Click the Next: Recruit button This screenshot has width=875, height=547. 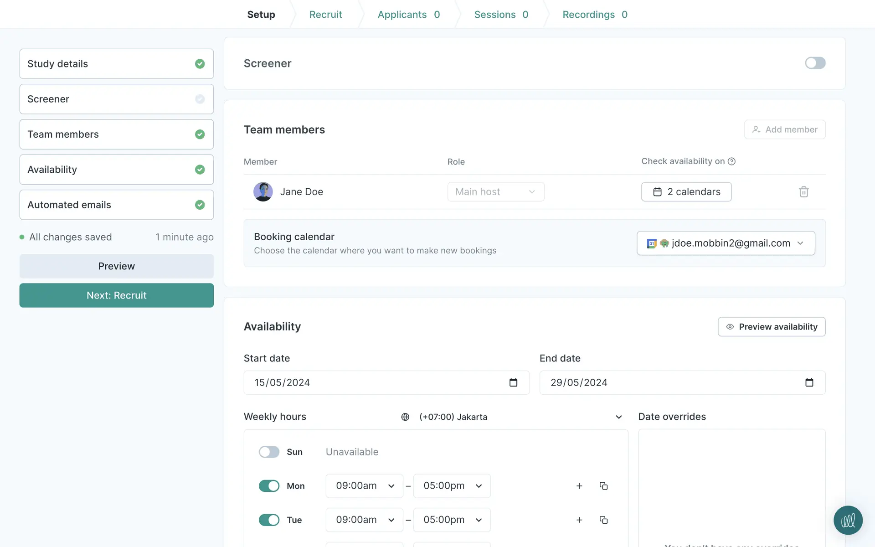tap(116, 295)
